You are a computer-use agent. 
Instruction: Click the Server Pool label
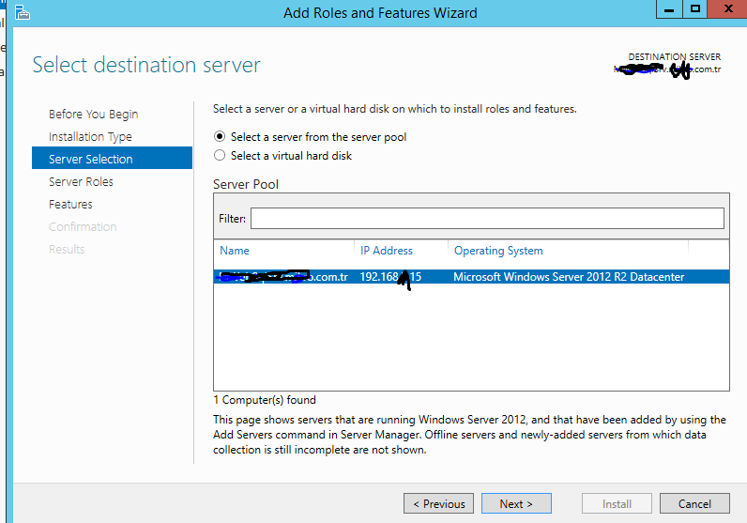pyautogui.click(x=246, y=184)
